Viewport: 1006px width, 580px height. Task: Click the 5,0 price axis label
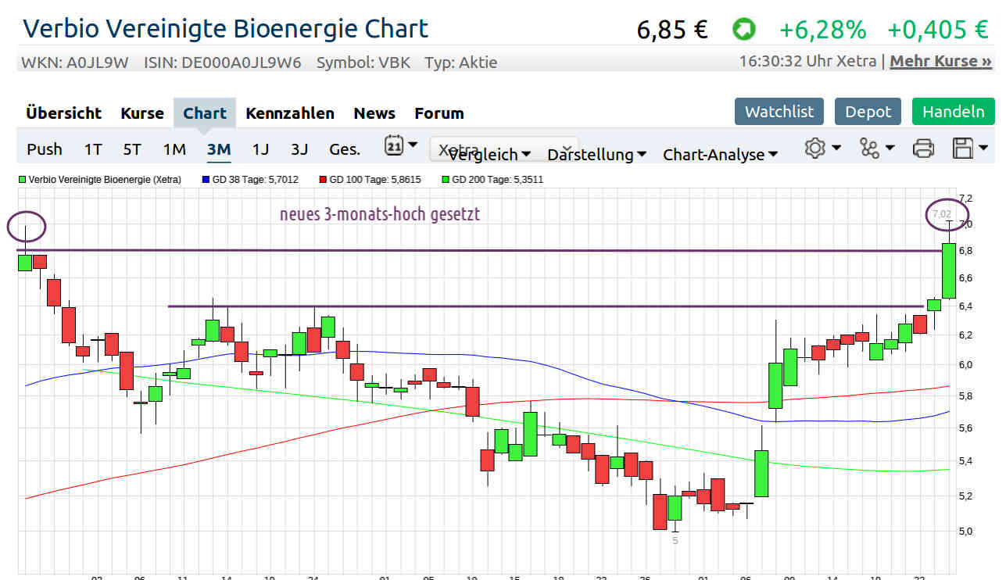coord(965,532)
